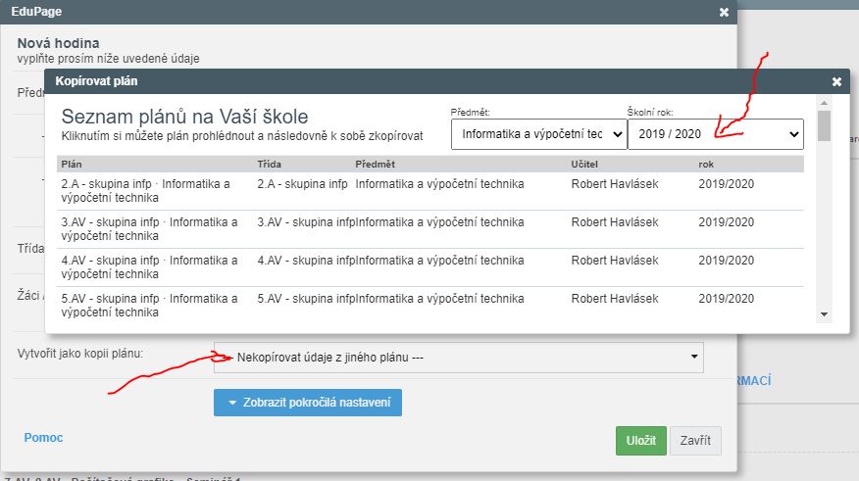Open the Školní rok dropdown
Screen dimensions: 859x481
(715, 133)
